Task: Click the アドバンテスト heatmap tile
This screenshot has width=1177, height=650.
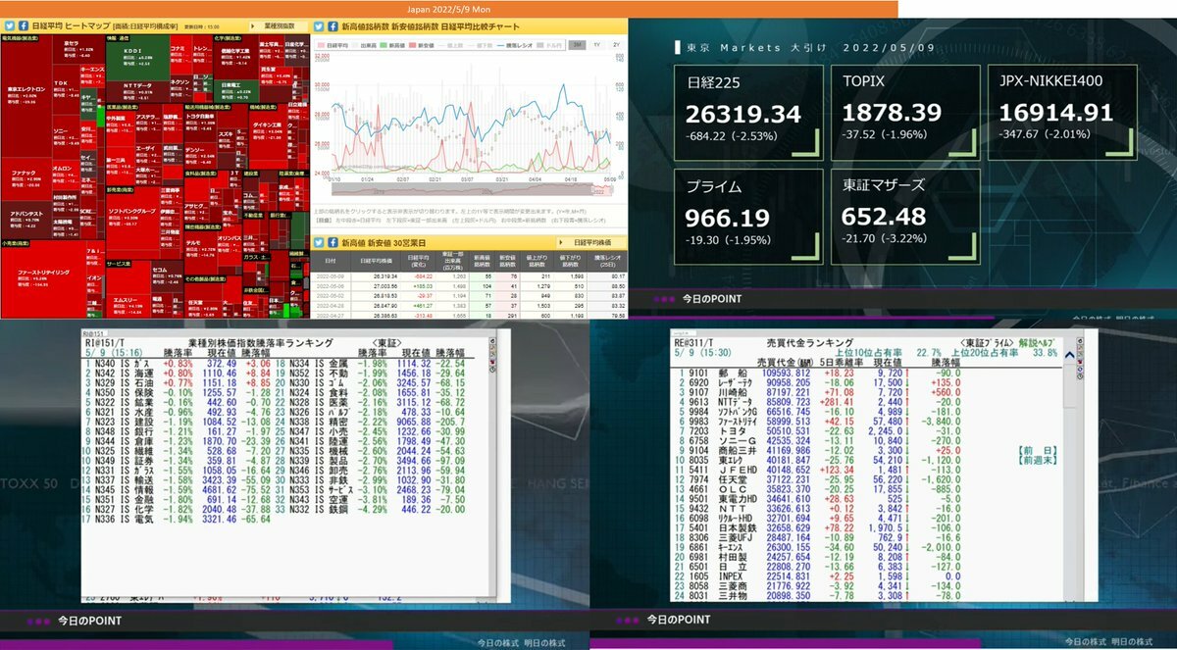Action: 25,219
